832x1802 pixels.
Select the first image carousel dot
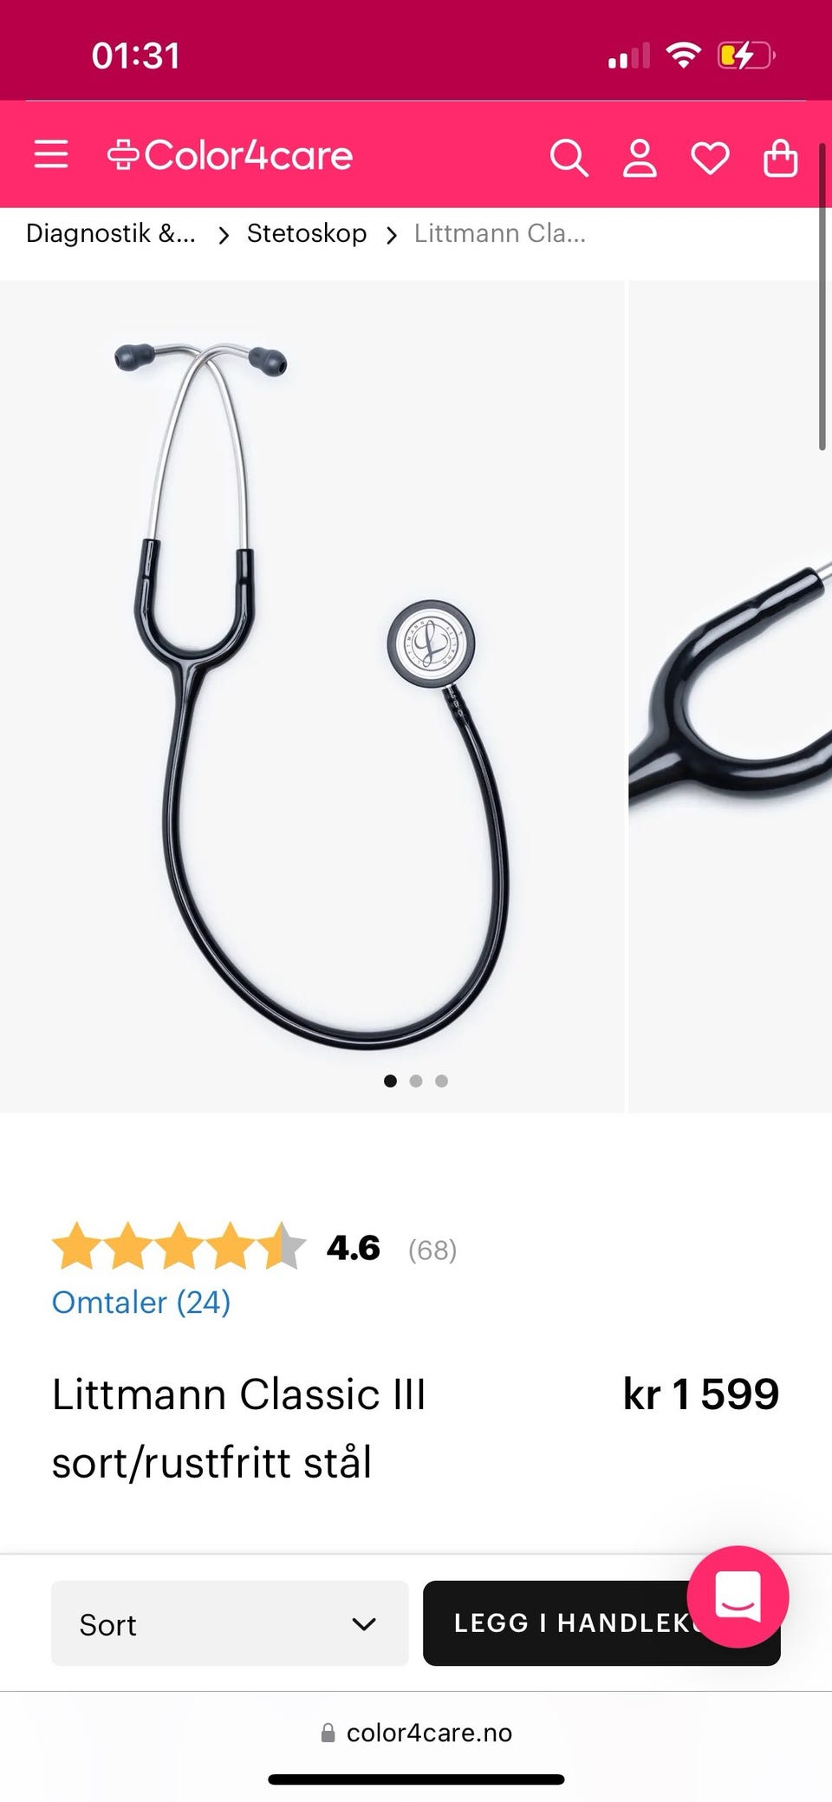coord(390,1081)
